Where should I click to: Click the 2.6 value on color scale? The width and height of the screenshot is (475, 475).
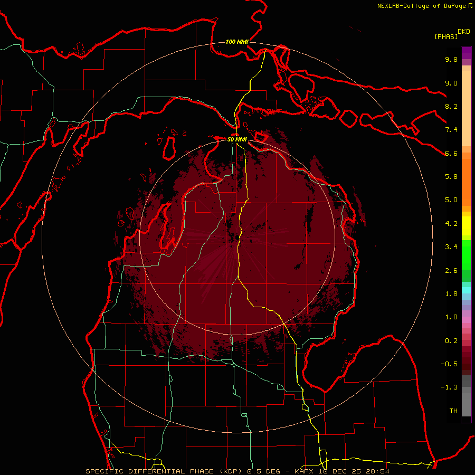coord(451,271)
